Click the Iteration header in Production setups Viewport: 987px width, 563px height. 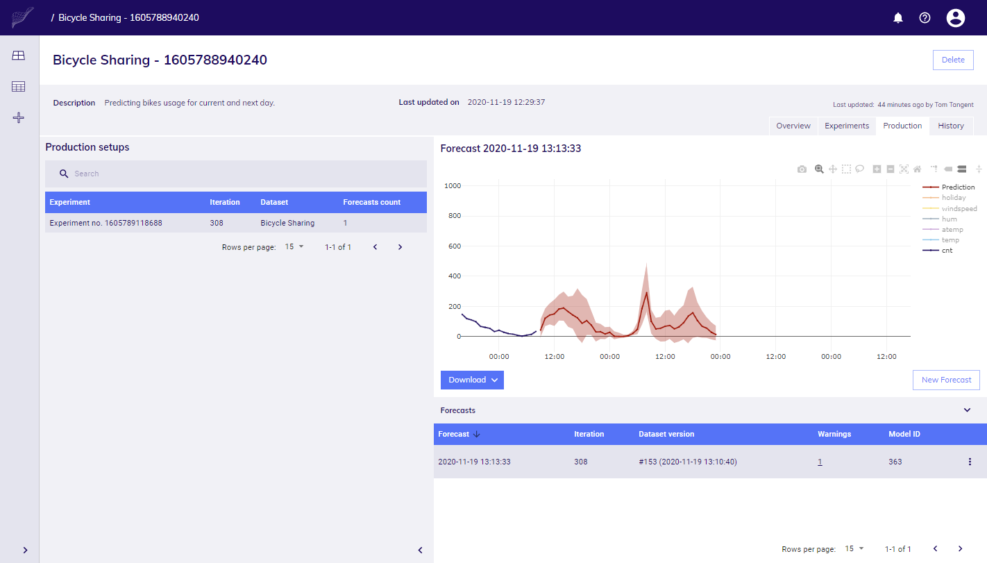point(225,202)
